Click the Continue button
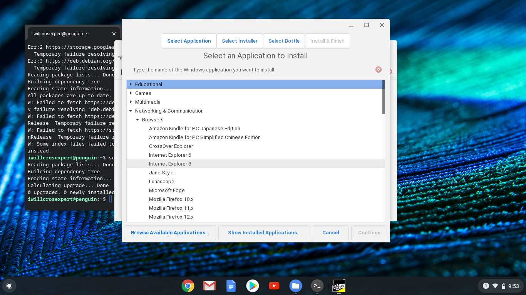Screen dimensions: 526x295 (369, 232)
